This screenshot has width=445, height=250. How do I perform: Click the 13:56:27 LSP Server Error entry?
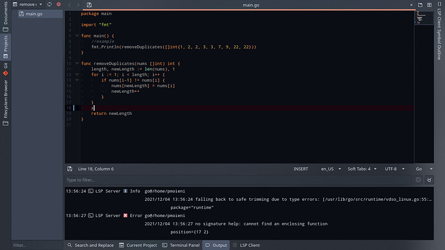point(126,216)
